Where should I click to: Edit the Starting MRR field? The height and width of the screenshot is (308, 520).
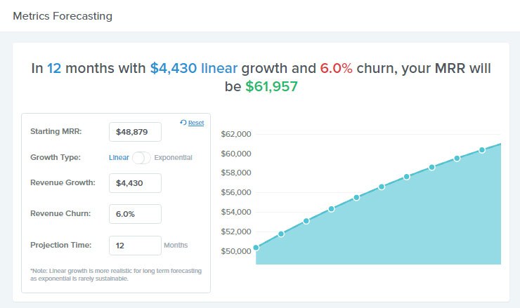click(136, 132)
